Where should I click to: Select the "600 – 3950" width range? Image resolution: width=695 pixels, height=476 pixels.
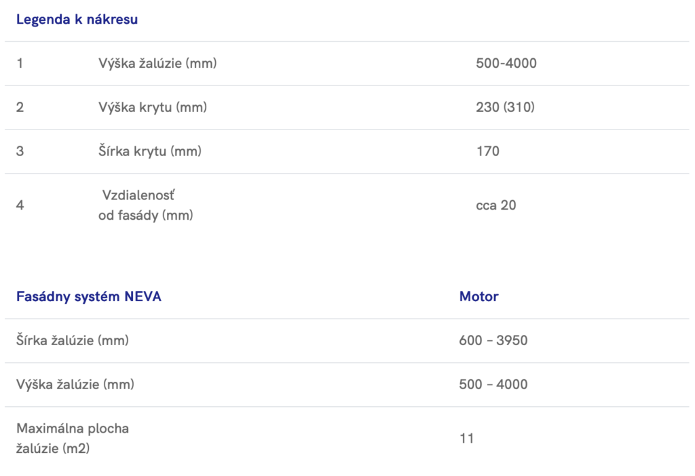(493, 340)
